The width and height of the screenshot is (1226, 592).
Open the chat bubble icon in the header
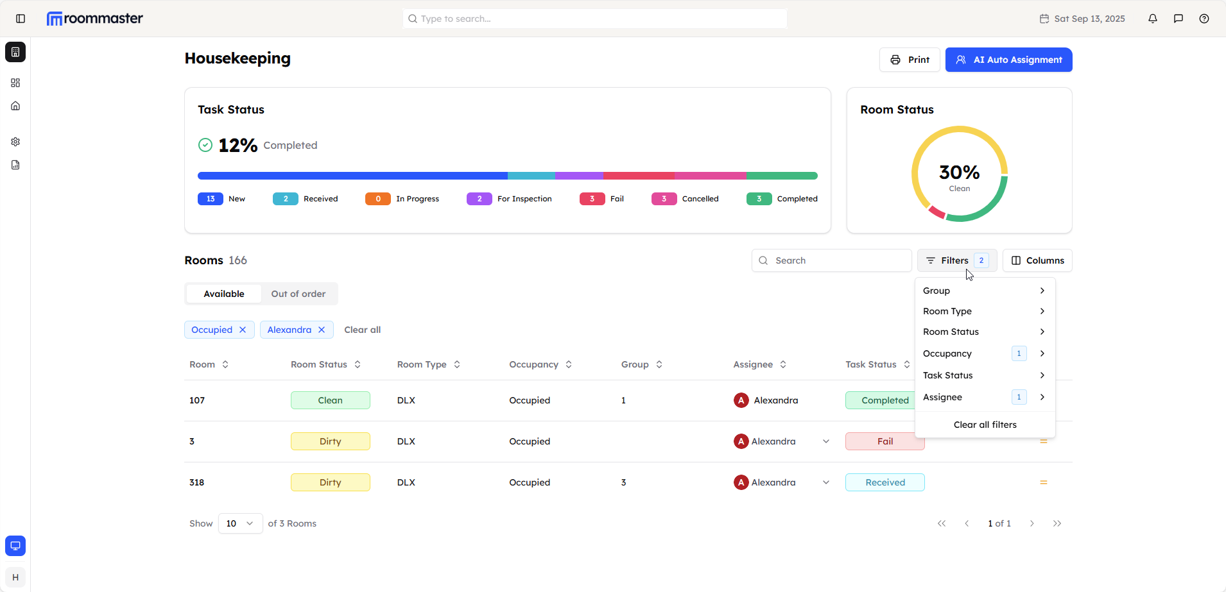(1178, 19)
